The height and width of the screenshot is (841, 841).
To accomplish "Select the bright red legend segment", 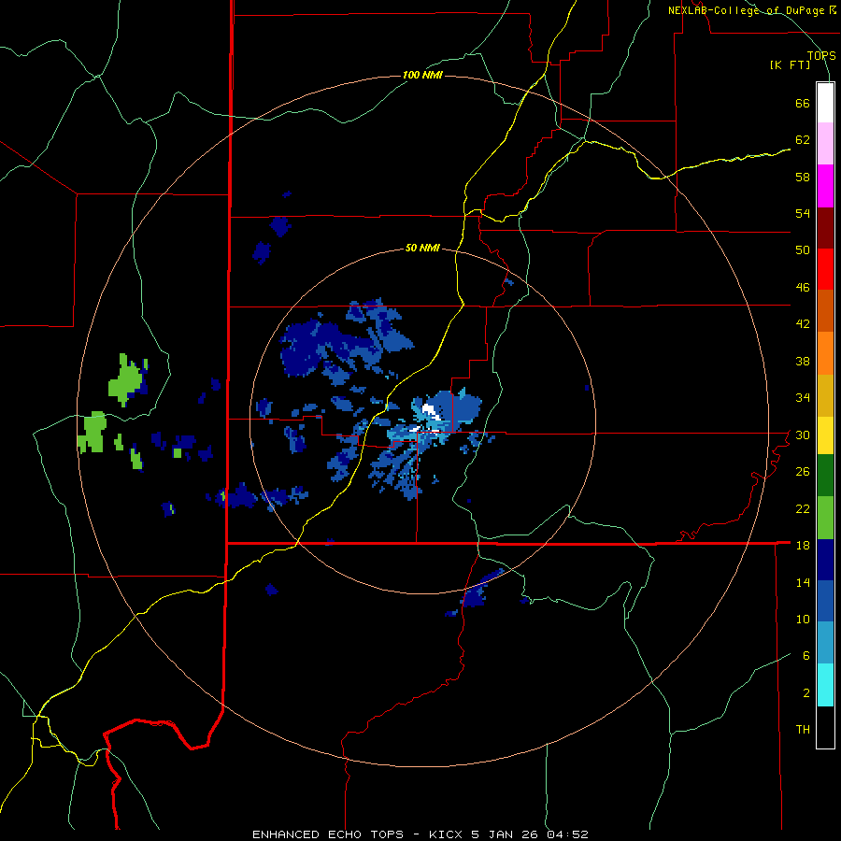I will [x=825, y=269].
